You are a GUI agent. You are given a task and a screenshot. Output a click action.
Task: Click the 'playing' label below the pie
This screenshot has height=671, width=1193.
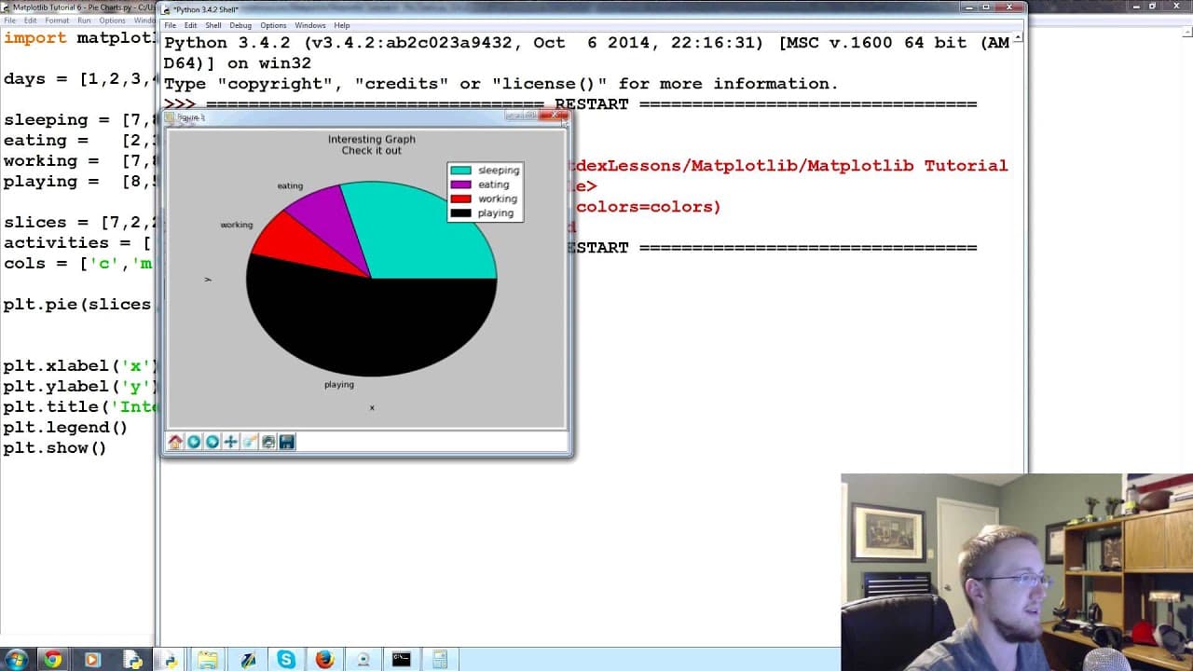coord(339,385)
